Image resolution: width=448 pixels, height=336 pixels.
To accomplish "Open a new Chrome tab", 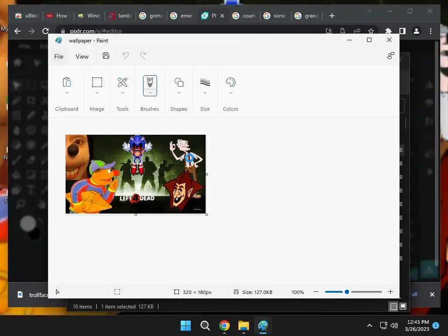I will coord(332,16).
